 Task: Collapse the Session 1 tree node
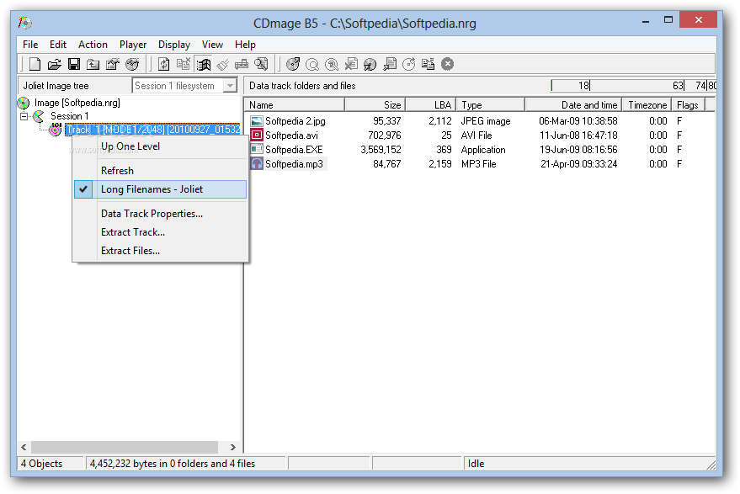pos(24,116)
